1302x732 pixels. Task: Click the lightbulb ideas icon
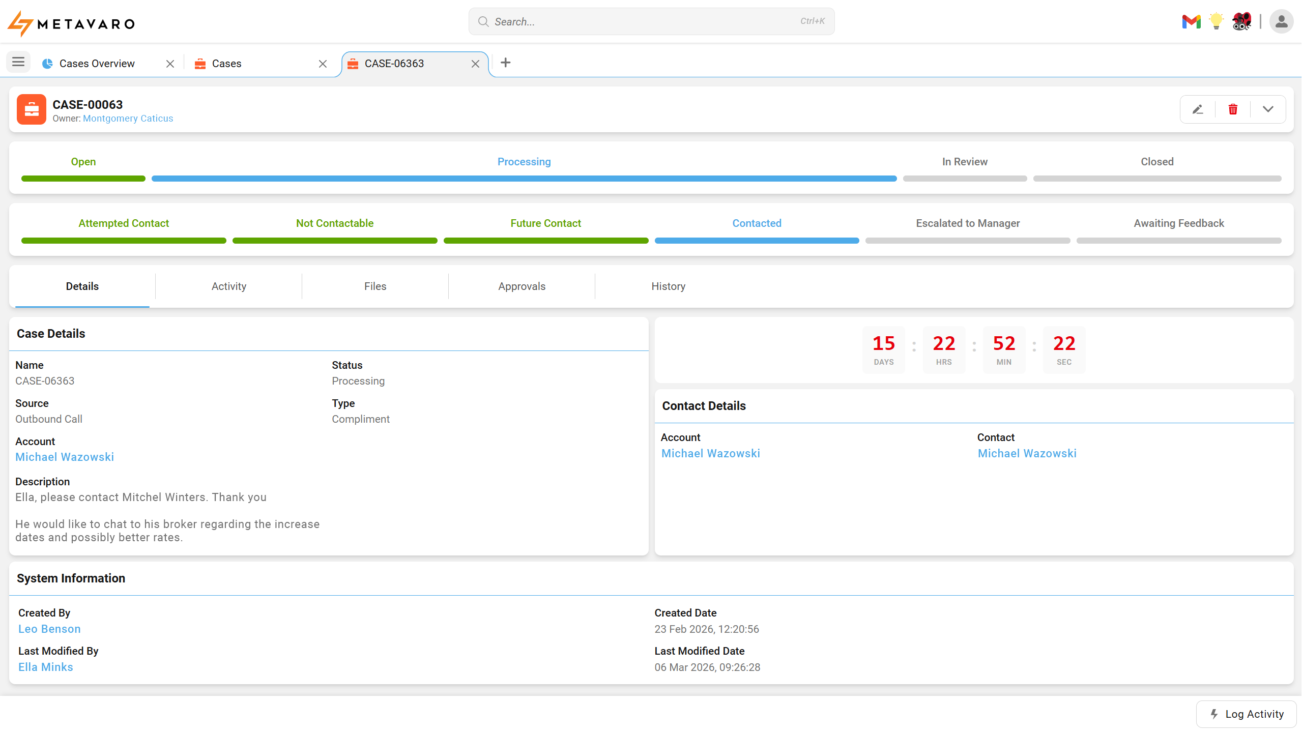point(1216,21)
